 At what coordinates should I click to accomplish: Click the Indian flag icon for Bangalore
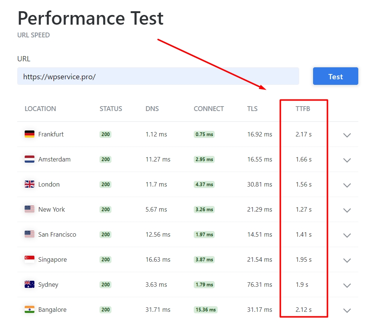tap(29, 309)
